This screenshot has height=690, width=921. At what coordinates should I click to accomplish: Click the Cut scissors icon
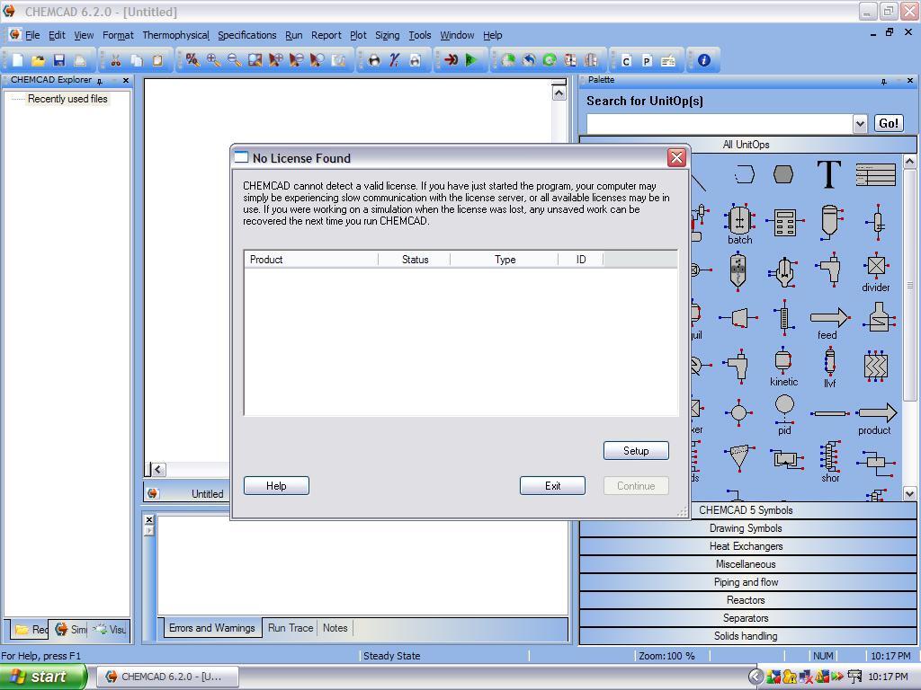pos(116,60)
